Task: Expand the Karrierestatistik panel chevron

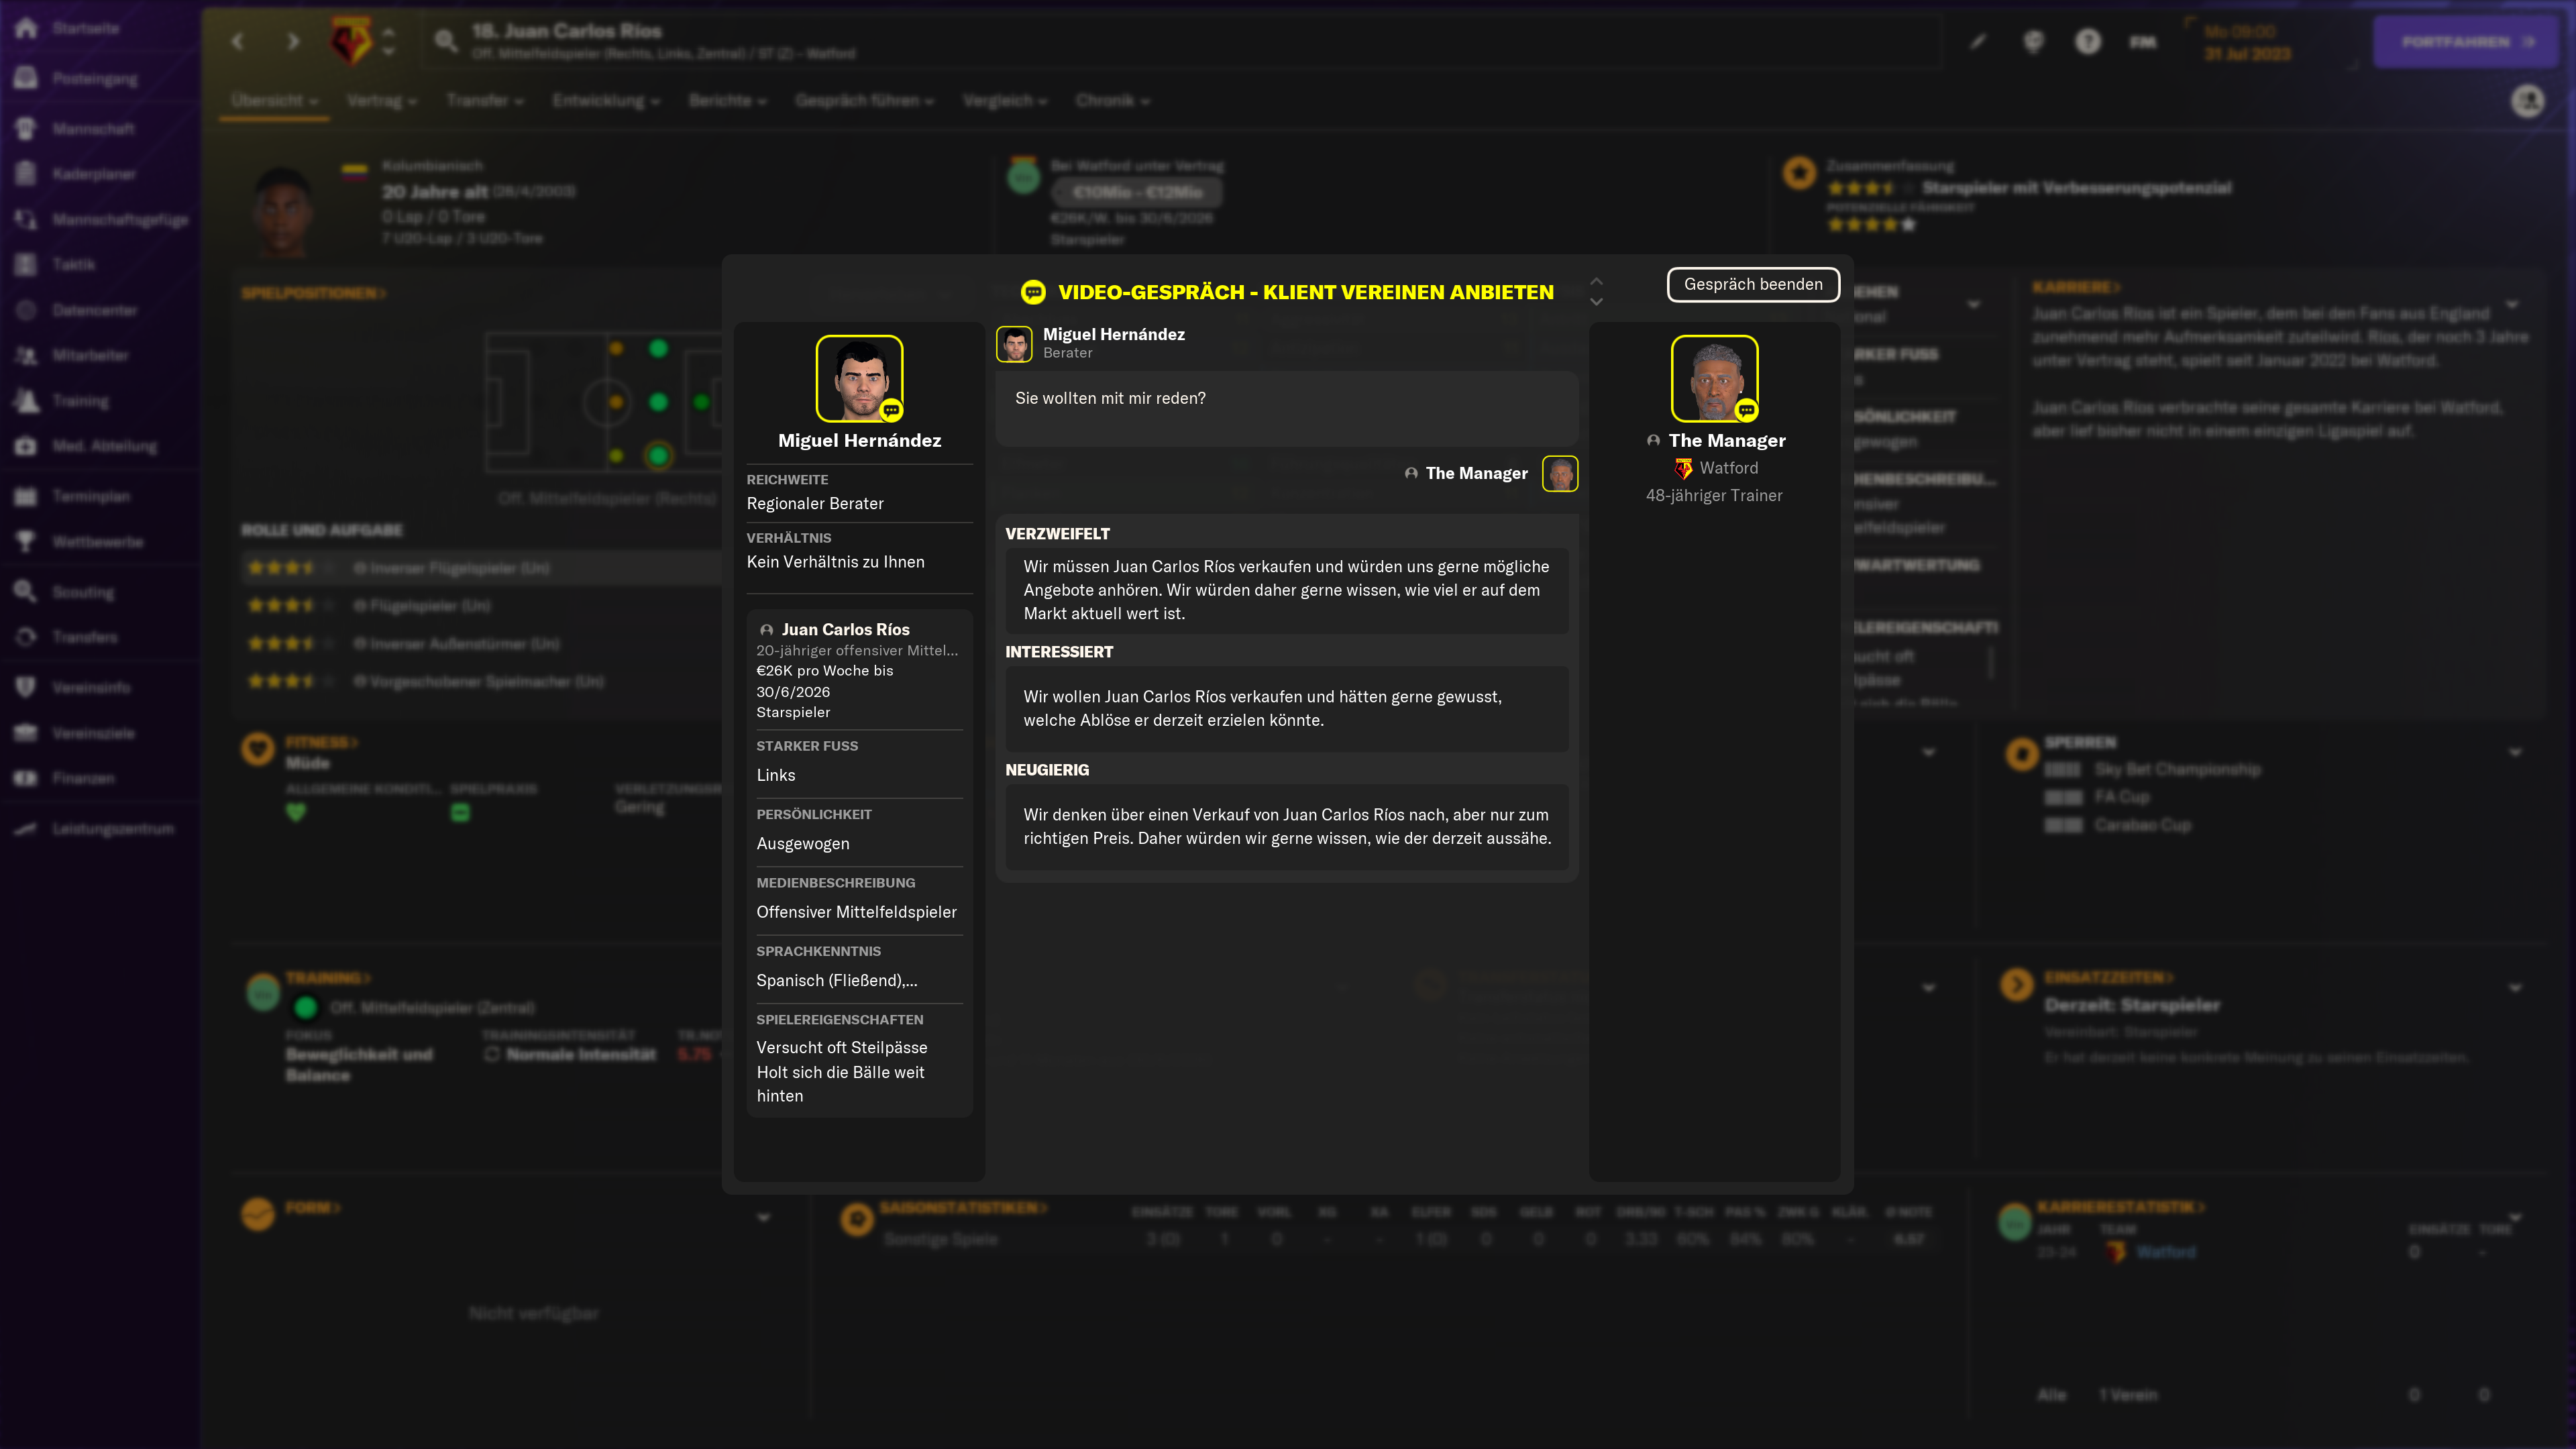Action: (2515, 1217)
